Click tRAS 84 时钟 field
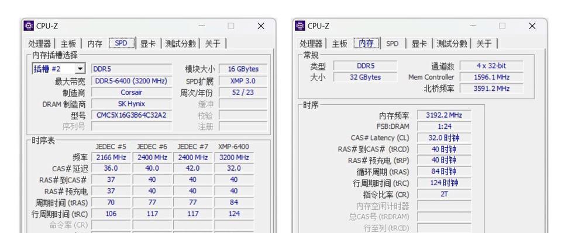This screenshot has width=568, height=233. tap(444, 171)
